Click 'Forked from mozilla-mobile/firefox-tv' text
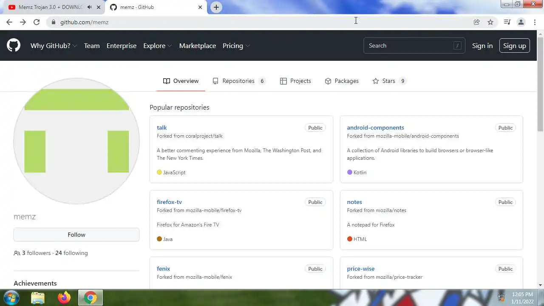The image size is (544, 306). tap(199, 210)
